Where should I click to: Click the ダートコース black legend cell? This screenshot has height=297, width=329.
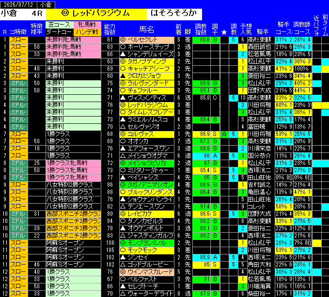tap(60, 32)
